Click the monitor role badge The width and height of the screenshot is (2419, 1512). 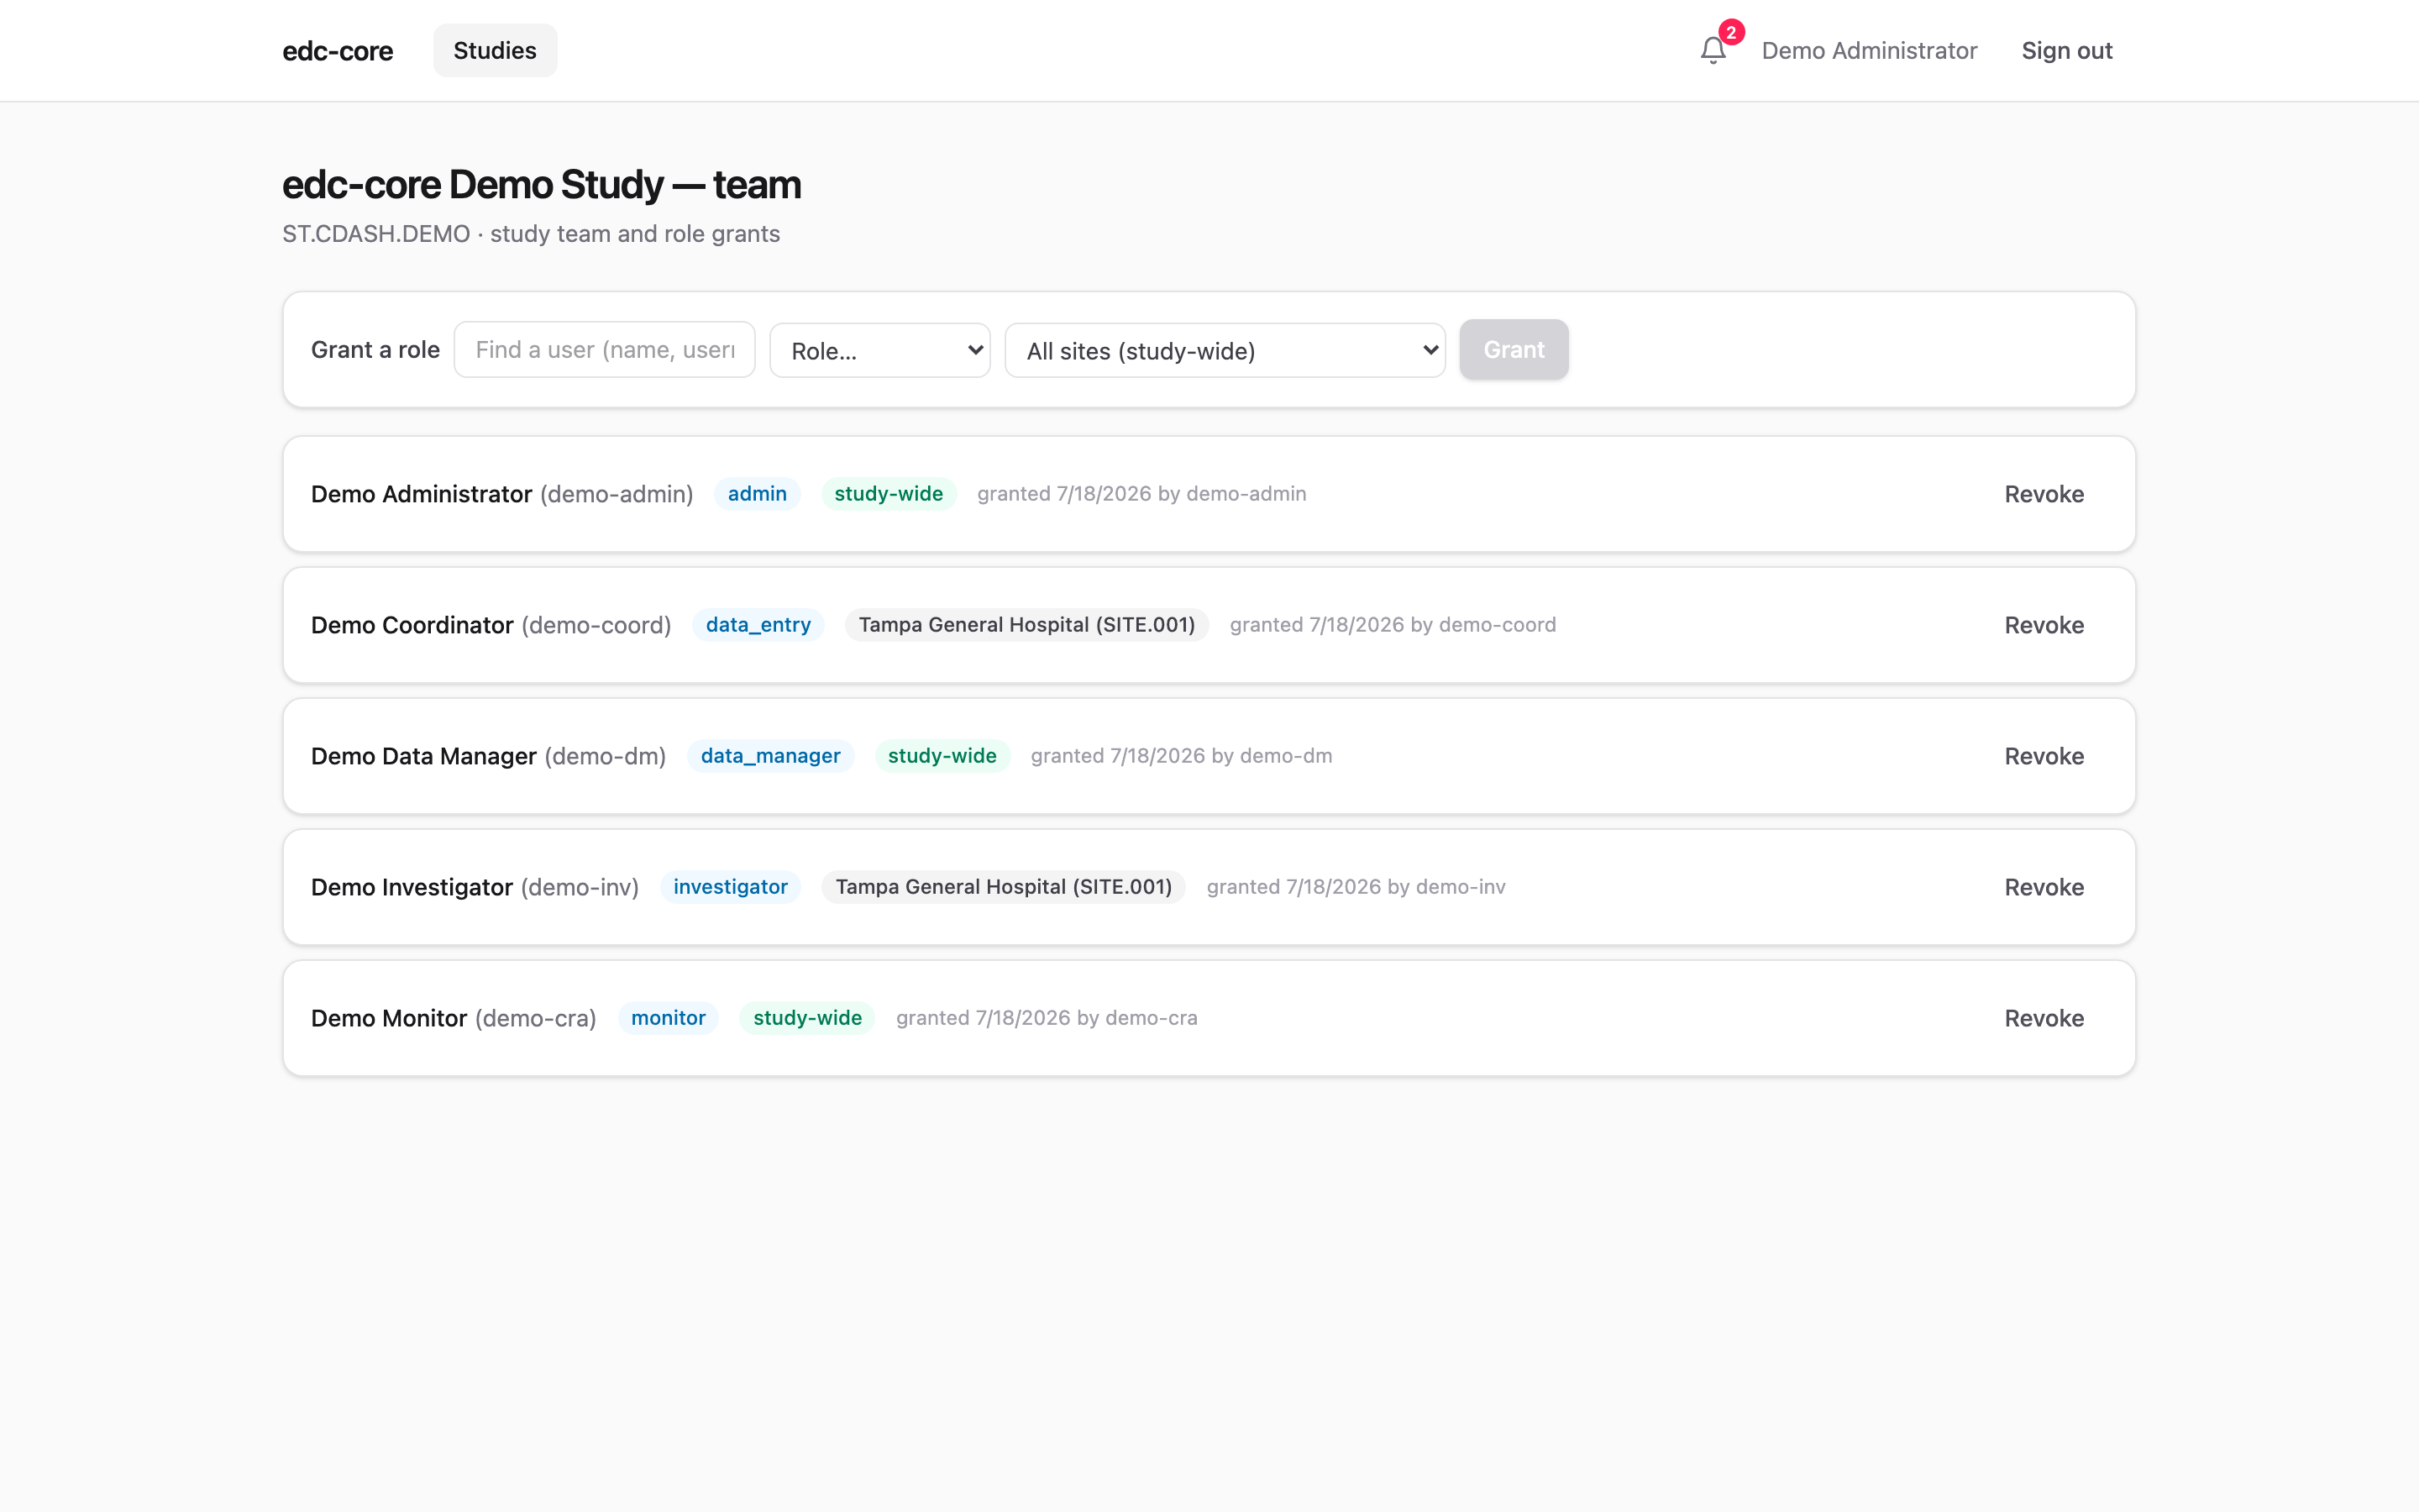coord(668,1018)
